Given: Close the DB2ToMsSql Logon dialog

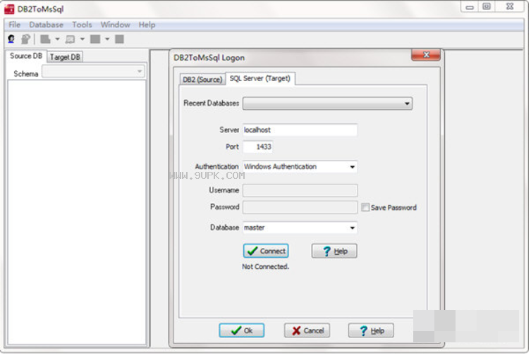Looking at the screenshot, I should coord(426,55).
